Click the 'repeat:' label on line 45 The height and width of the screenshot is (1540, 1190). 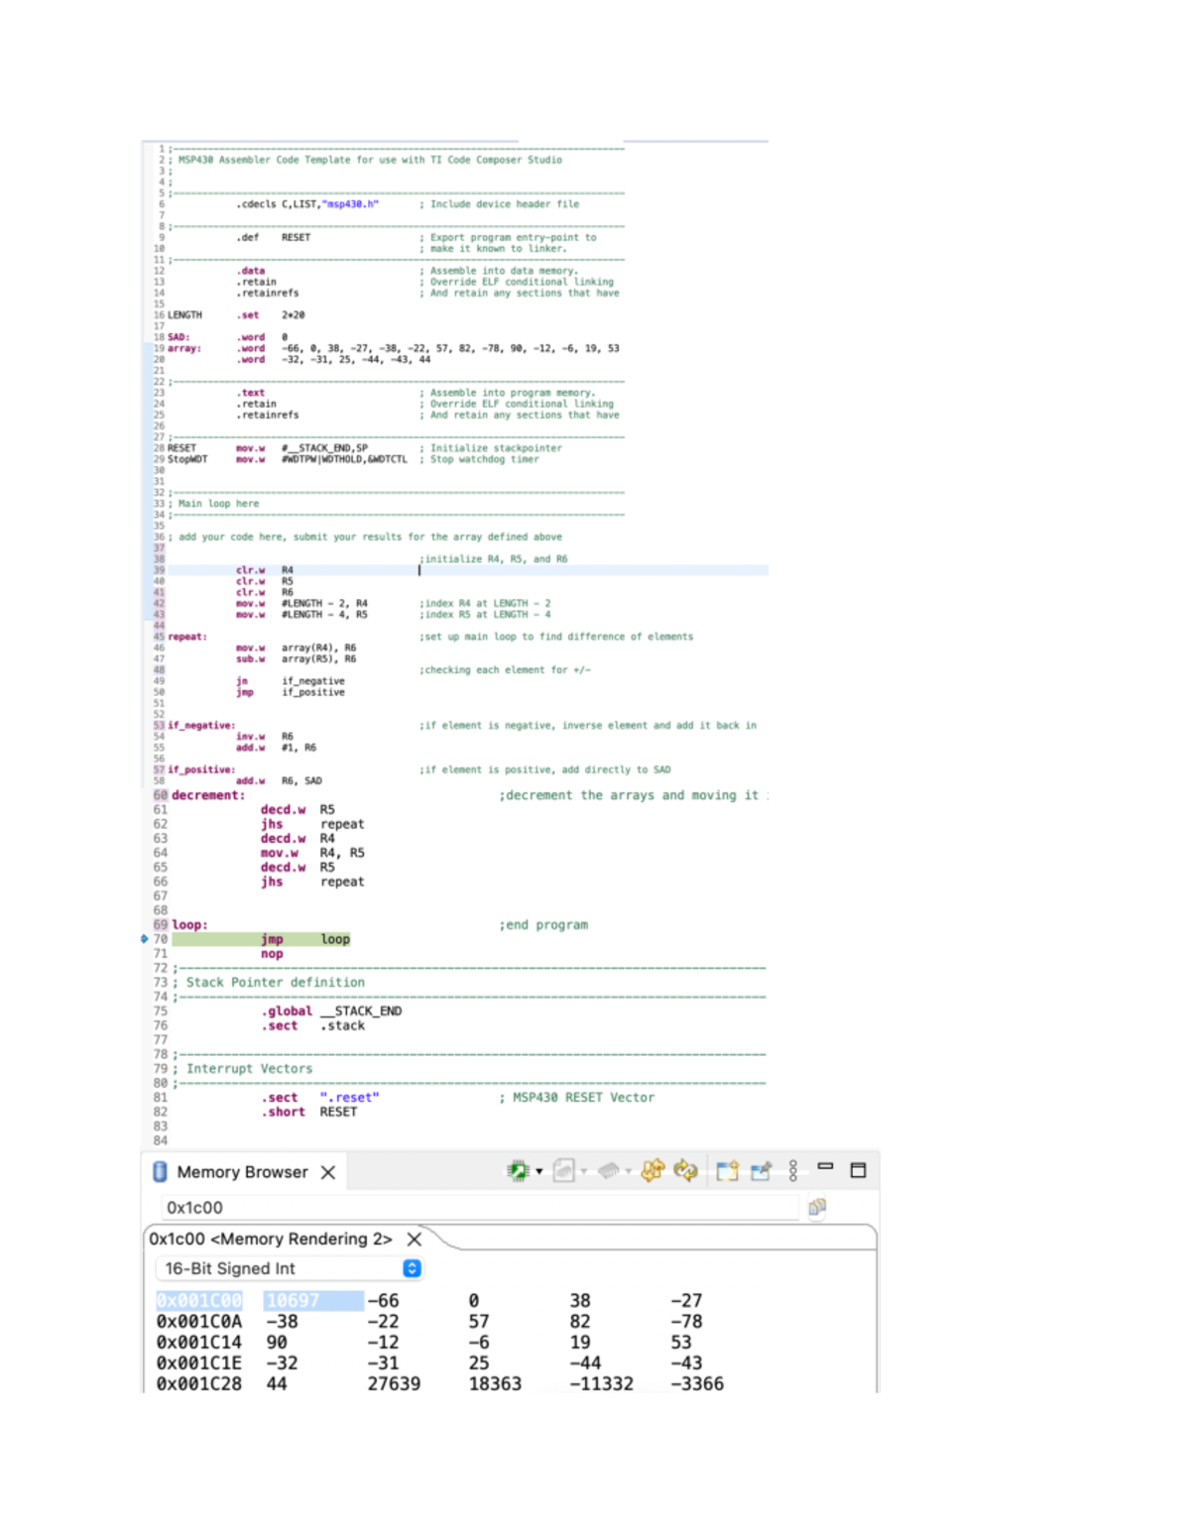point(187,637)
